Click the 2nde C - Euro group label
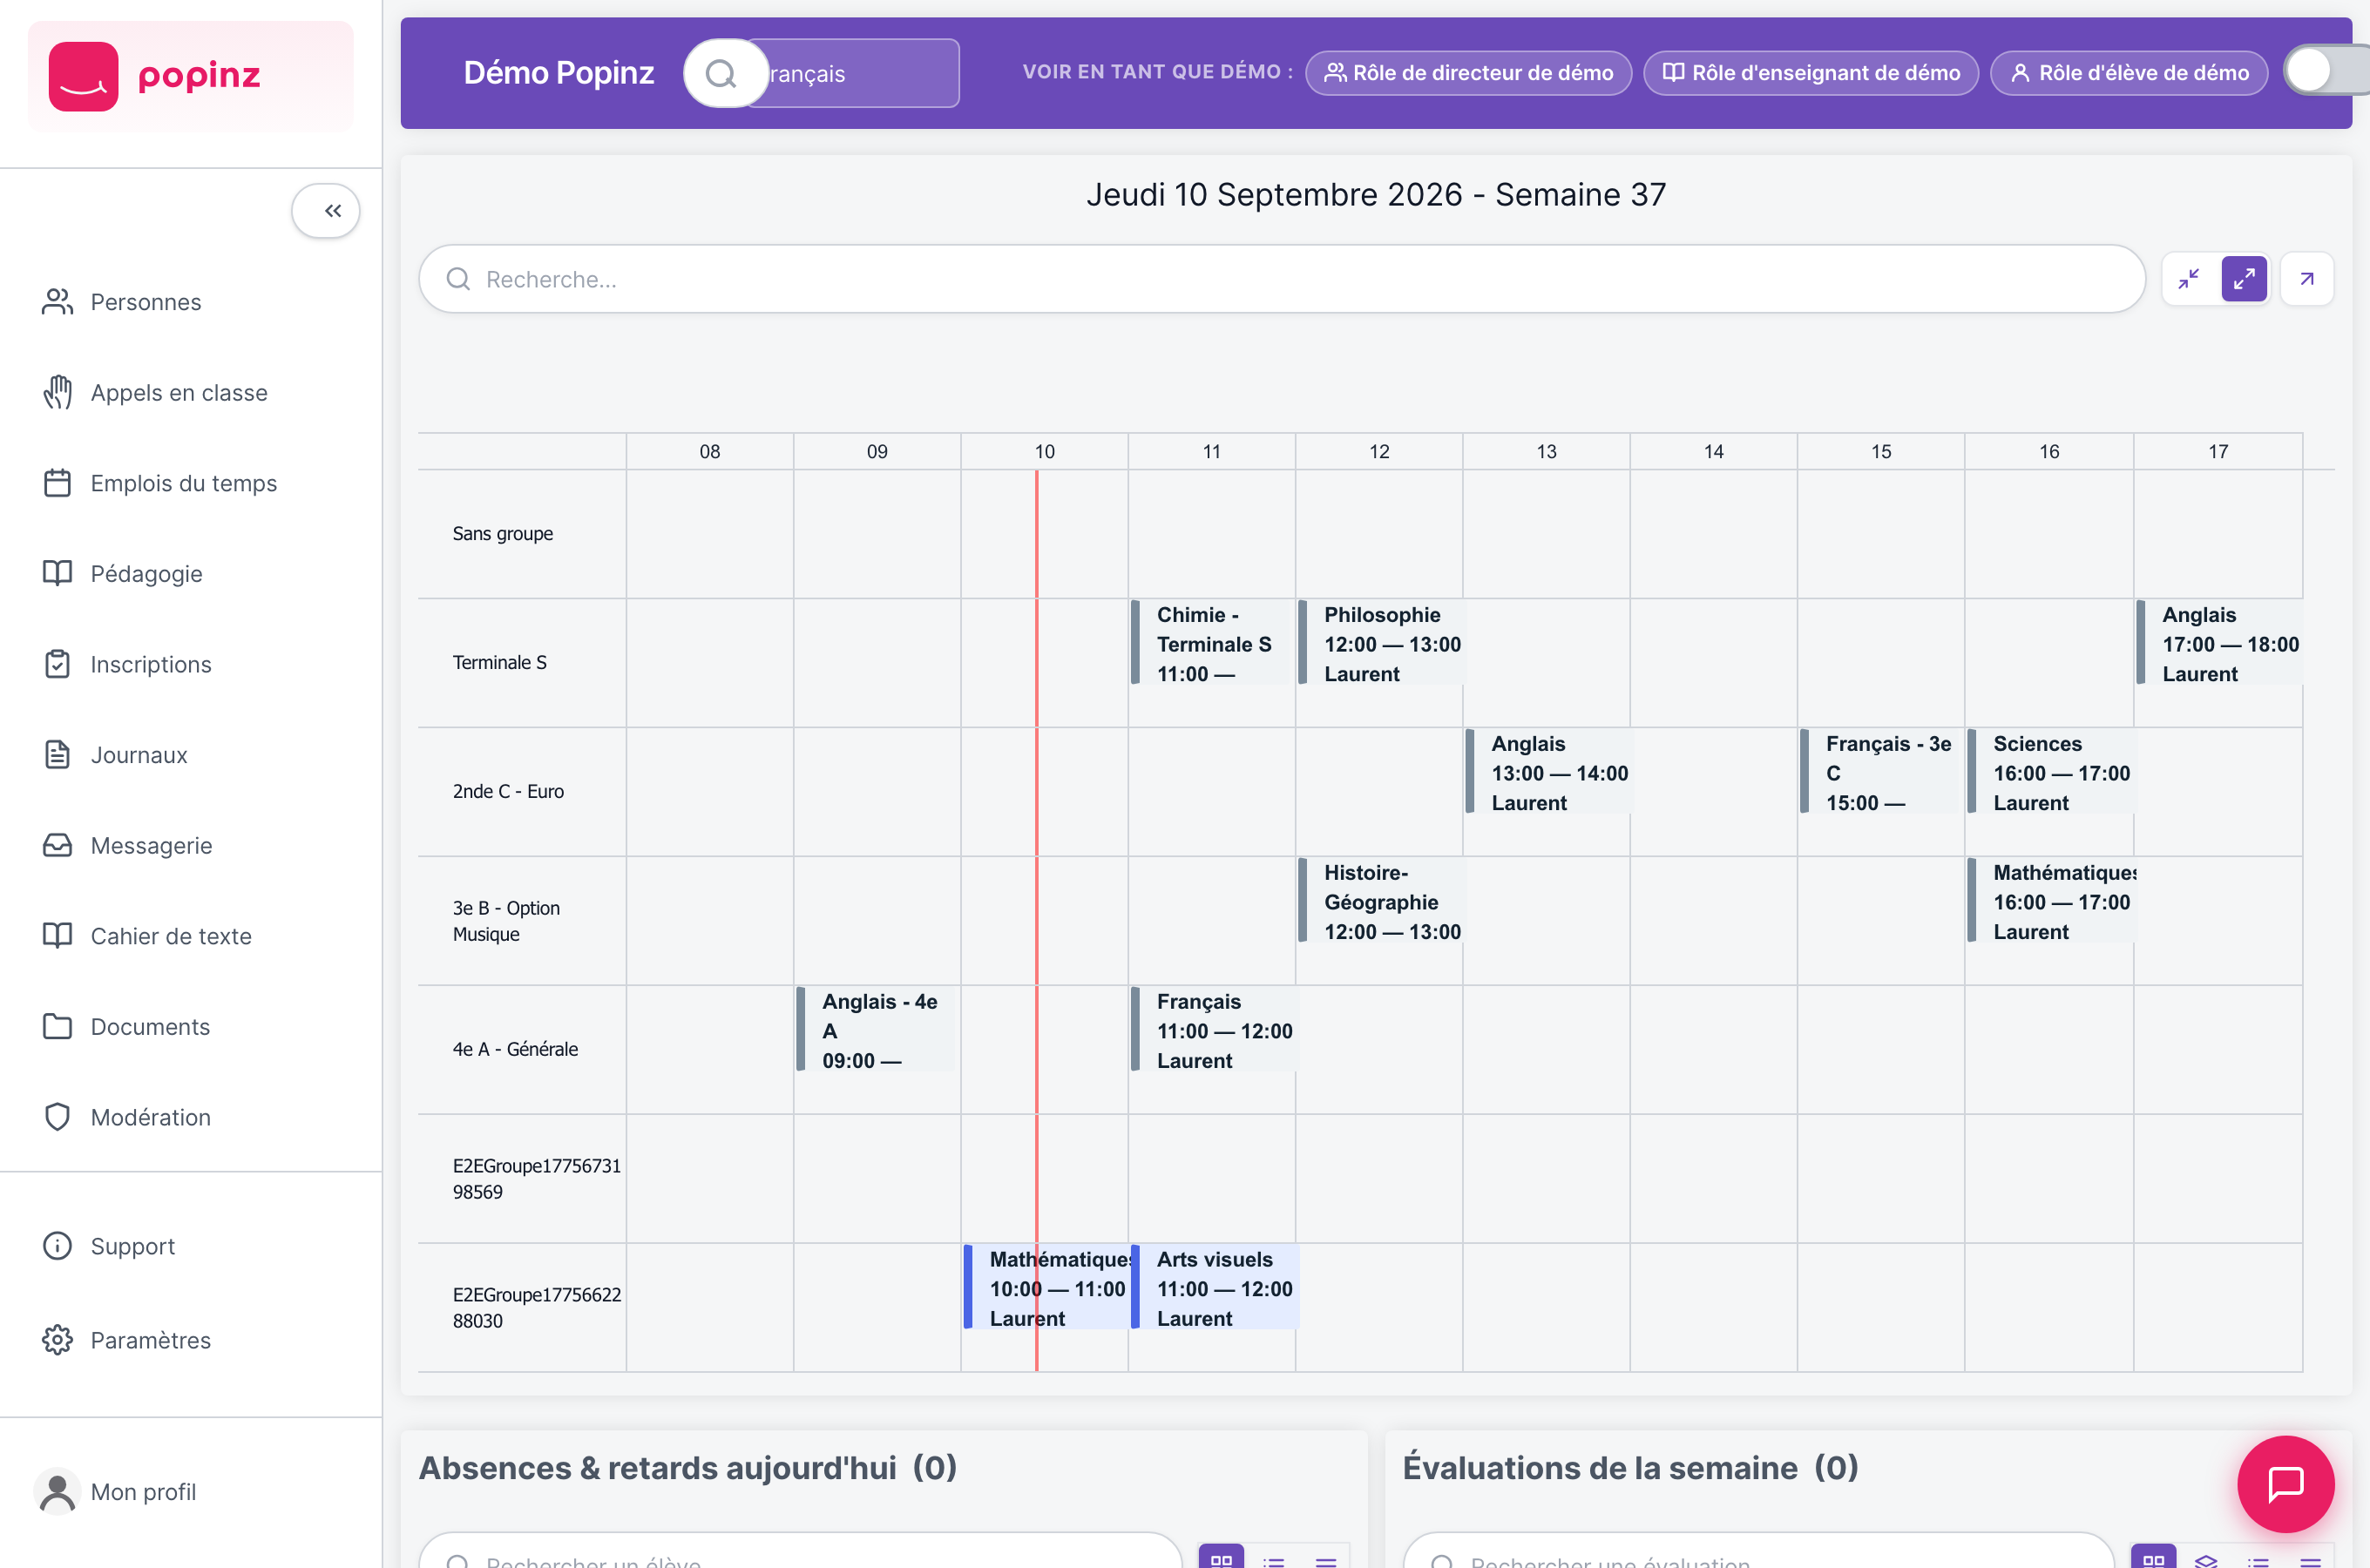 click(508, 791)
